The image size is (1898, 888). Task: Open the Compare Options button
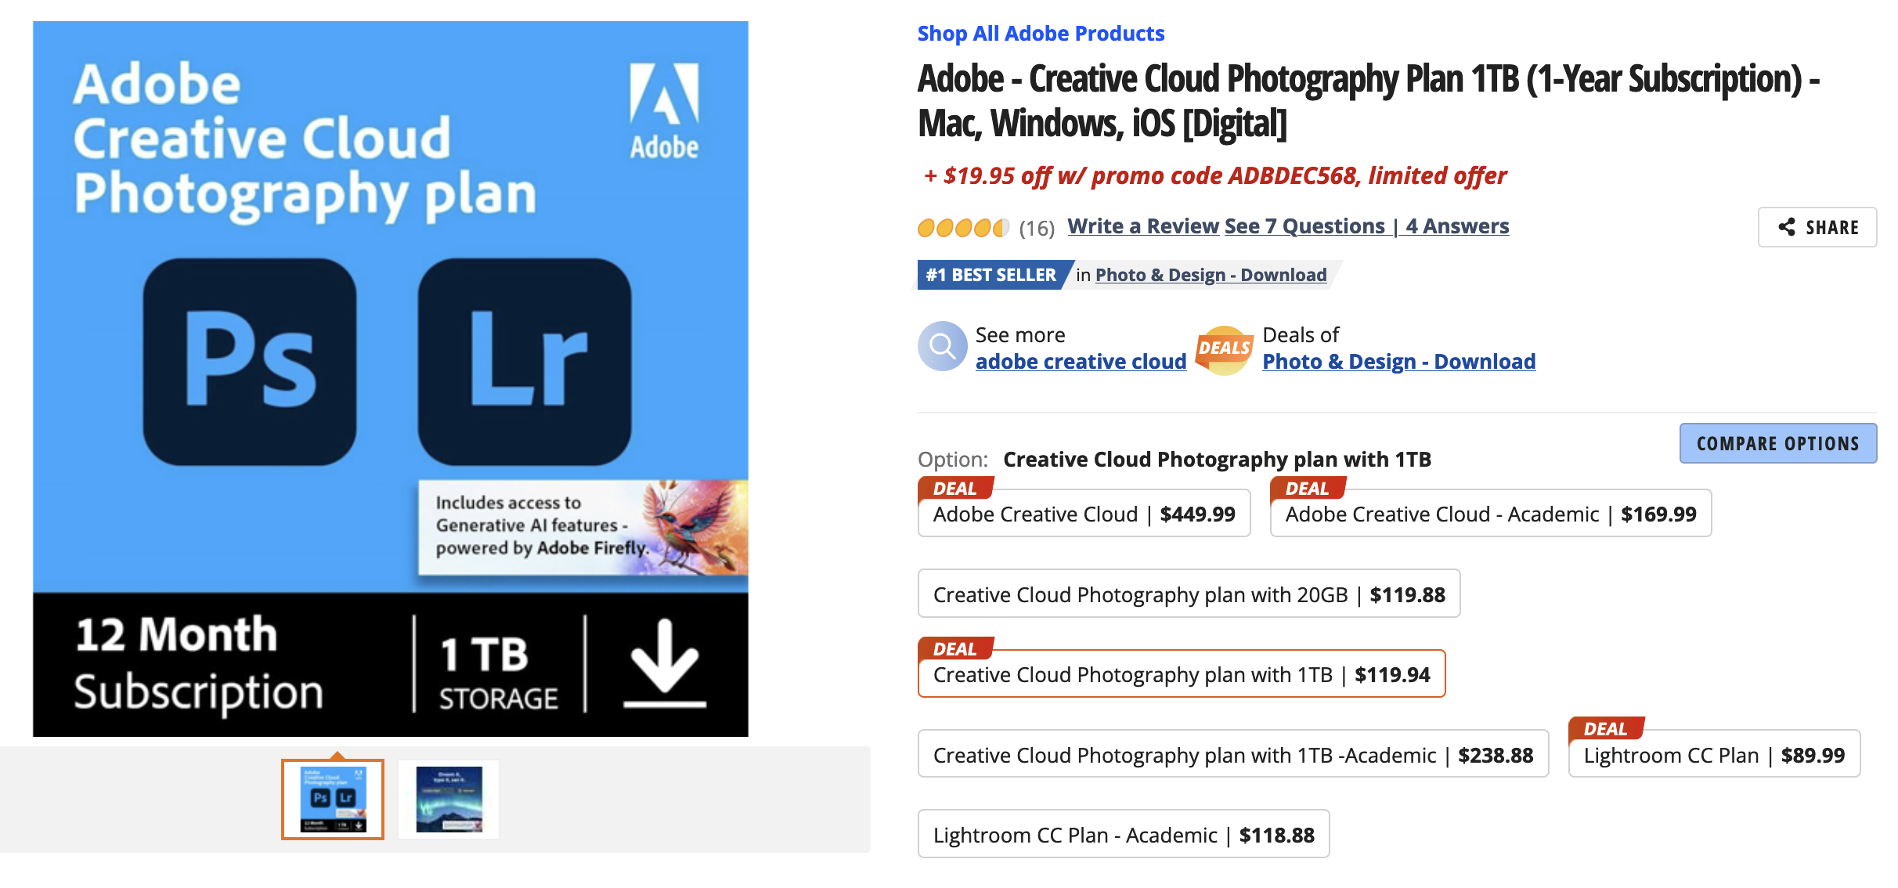[1777, 443]
